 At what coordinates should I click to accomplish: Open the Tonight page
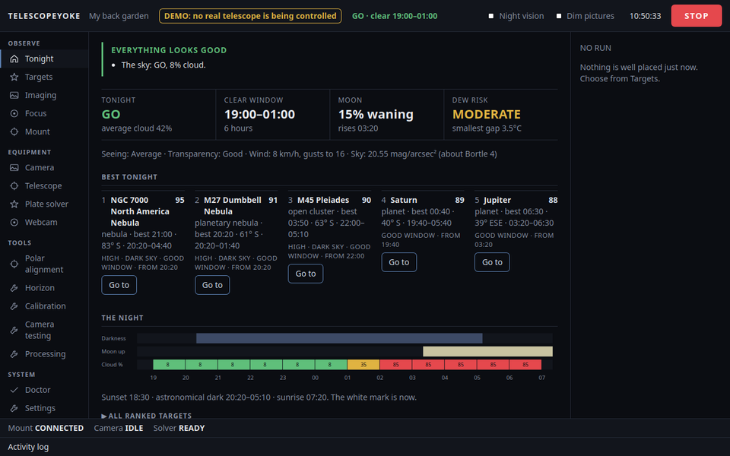pos(44,59)
